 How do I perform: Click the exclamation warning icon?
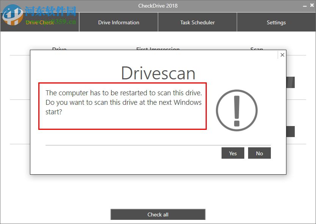[236, 110]
